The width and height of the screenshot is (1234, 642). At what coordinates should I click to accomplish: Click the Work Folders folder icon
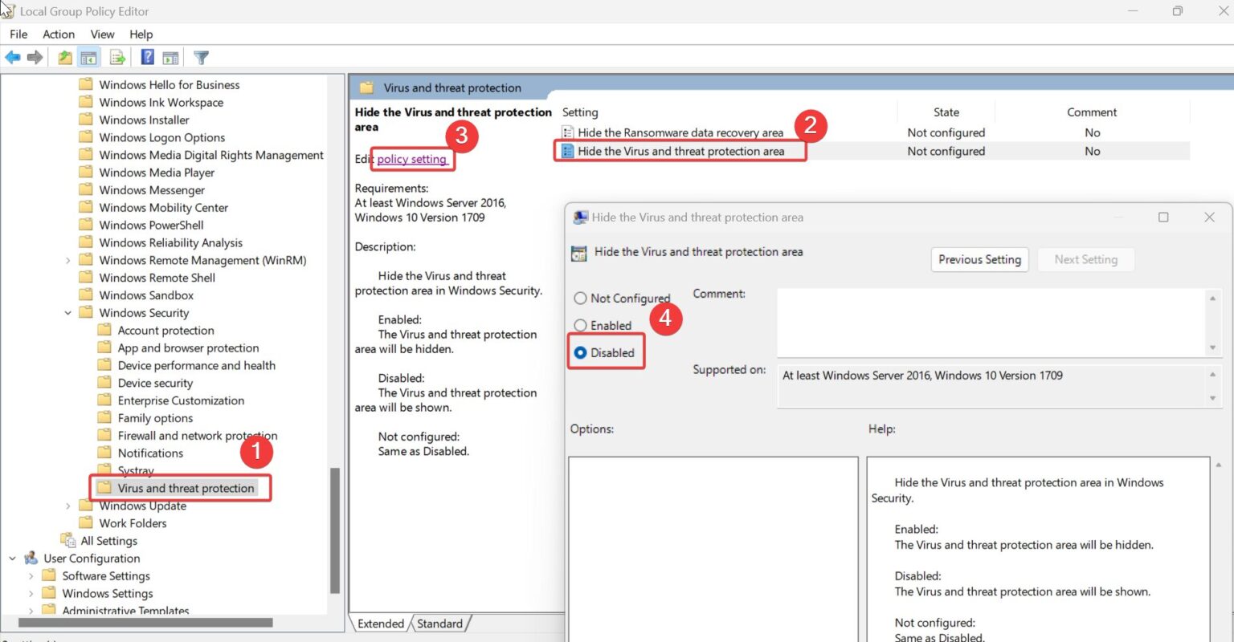coord(86,523)
